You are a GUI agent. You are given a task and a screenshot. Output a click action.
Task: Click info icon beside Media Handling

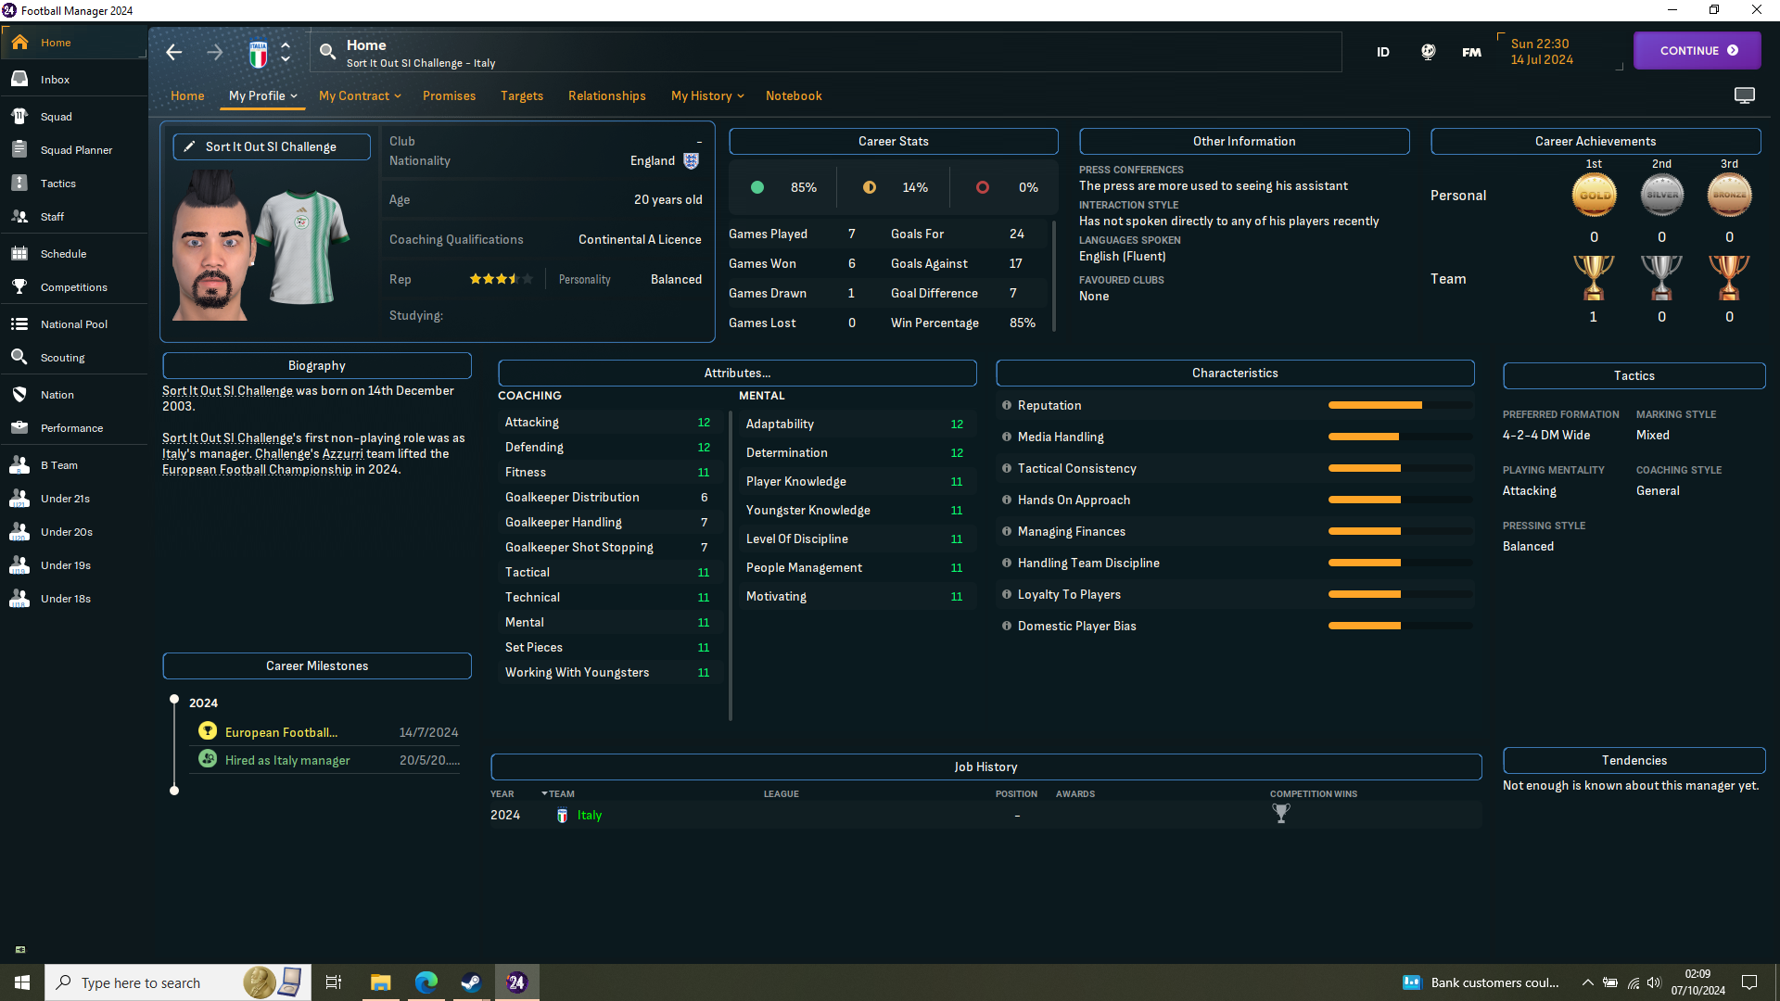tap(1007, 437)
